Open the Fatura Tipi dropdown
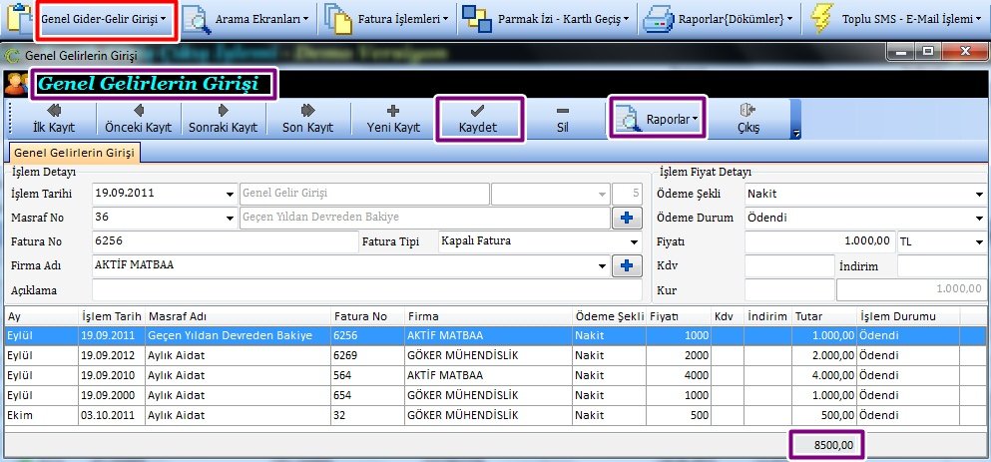 pos(634,241)
